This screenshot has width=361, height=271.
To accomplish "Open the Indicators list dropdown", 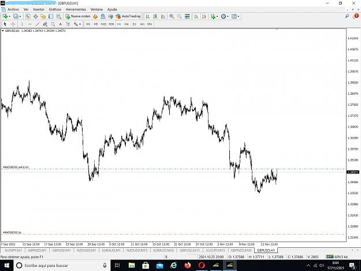I will [214, 16].
